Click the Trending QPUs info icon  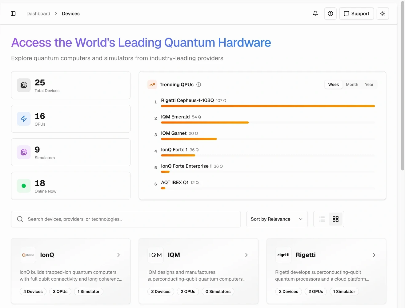click(199, 85)
